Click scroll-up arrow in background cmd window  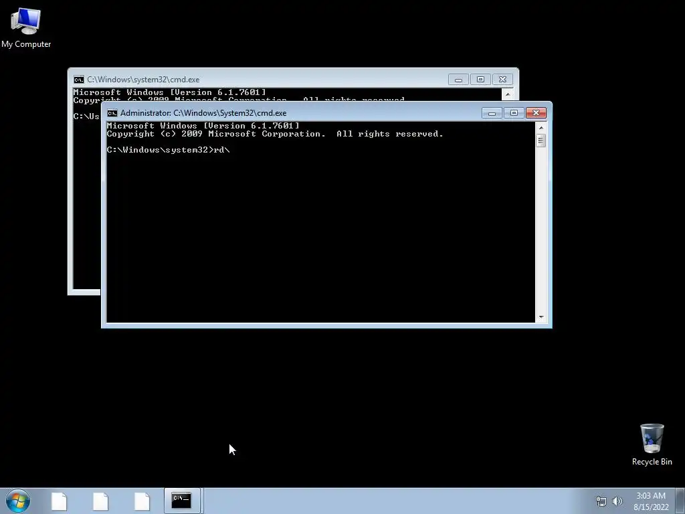click(508, 94)
